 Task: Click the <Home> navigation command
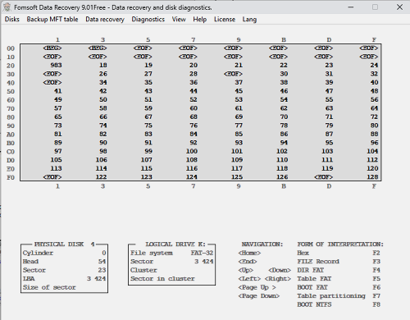pos(249,253)
